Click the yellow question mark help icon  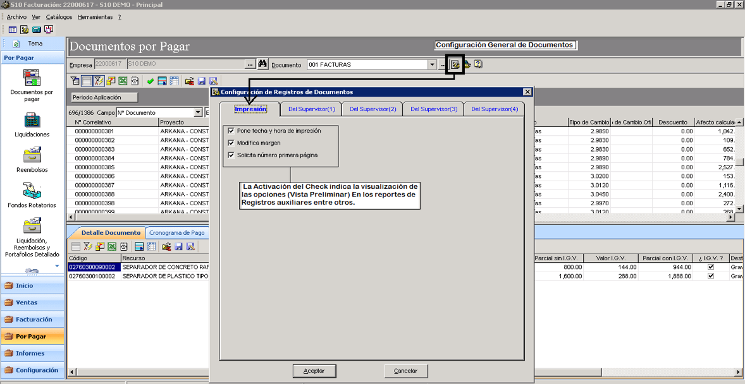pos(478,64)
